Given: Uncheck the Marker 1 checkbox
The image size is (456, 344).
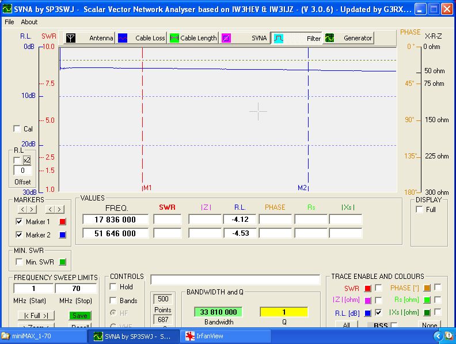Looking at the screenshot, I should (x=19, y=221).
